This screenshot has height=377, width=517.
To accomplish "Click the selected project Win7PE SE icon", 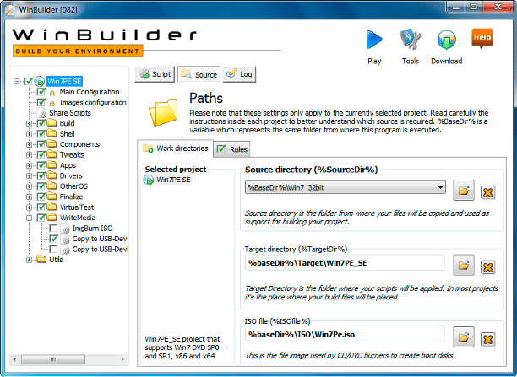I will [x=149, y=180].
